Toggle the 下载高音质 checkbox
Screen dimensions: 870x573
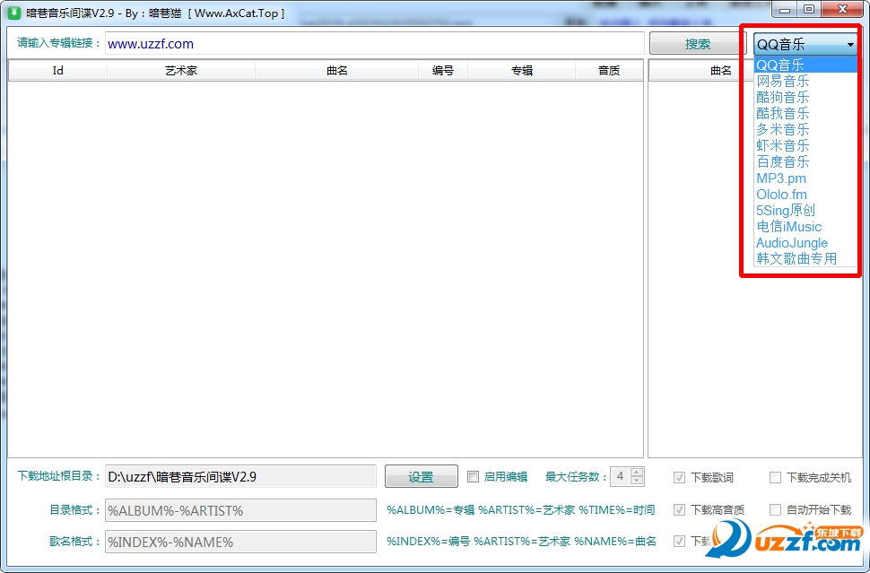click(x=679, y=509)
